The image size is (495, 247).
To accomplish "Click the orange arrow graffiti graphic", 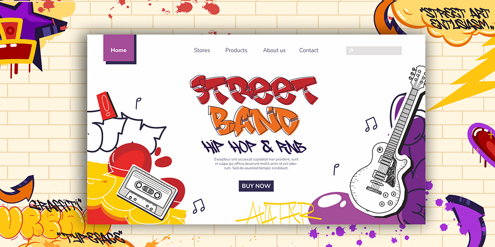I will 18,189.
